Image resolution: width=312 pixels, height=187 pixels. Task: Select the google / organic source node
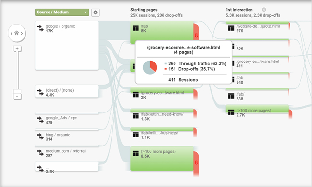[x=67, y=45]
